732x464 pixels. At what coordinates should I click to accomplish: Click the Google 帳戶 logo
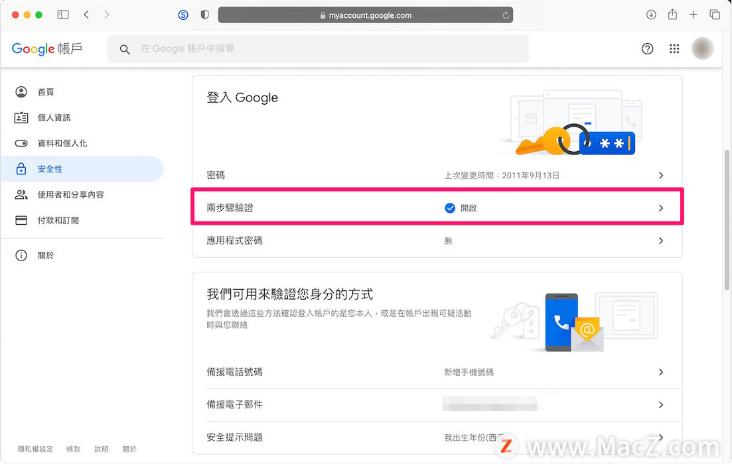[x=46, y=48]
